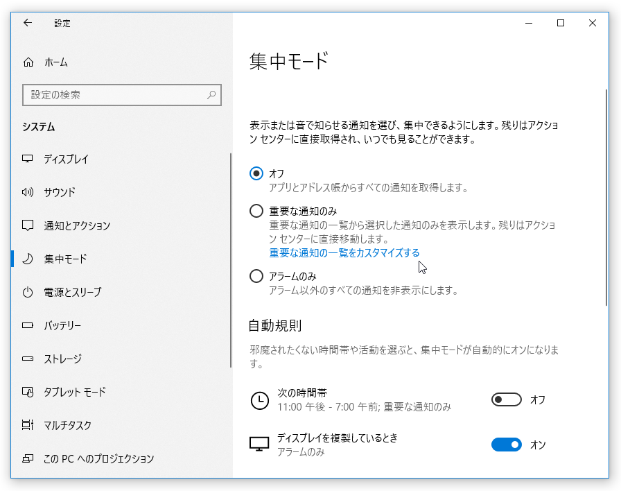Open この PC へのプロジェクション settings
The image size is (621, 491).
121,458
